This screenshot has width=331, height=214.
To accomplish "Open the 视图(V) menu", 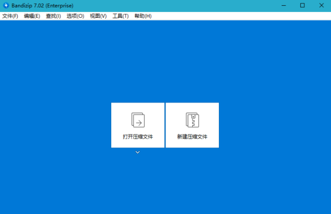I will coord(98,16).
